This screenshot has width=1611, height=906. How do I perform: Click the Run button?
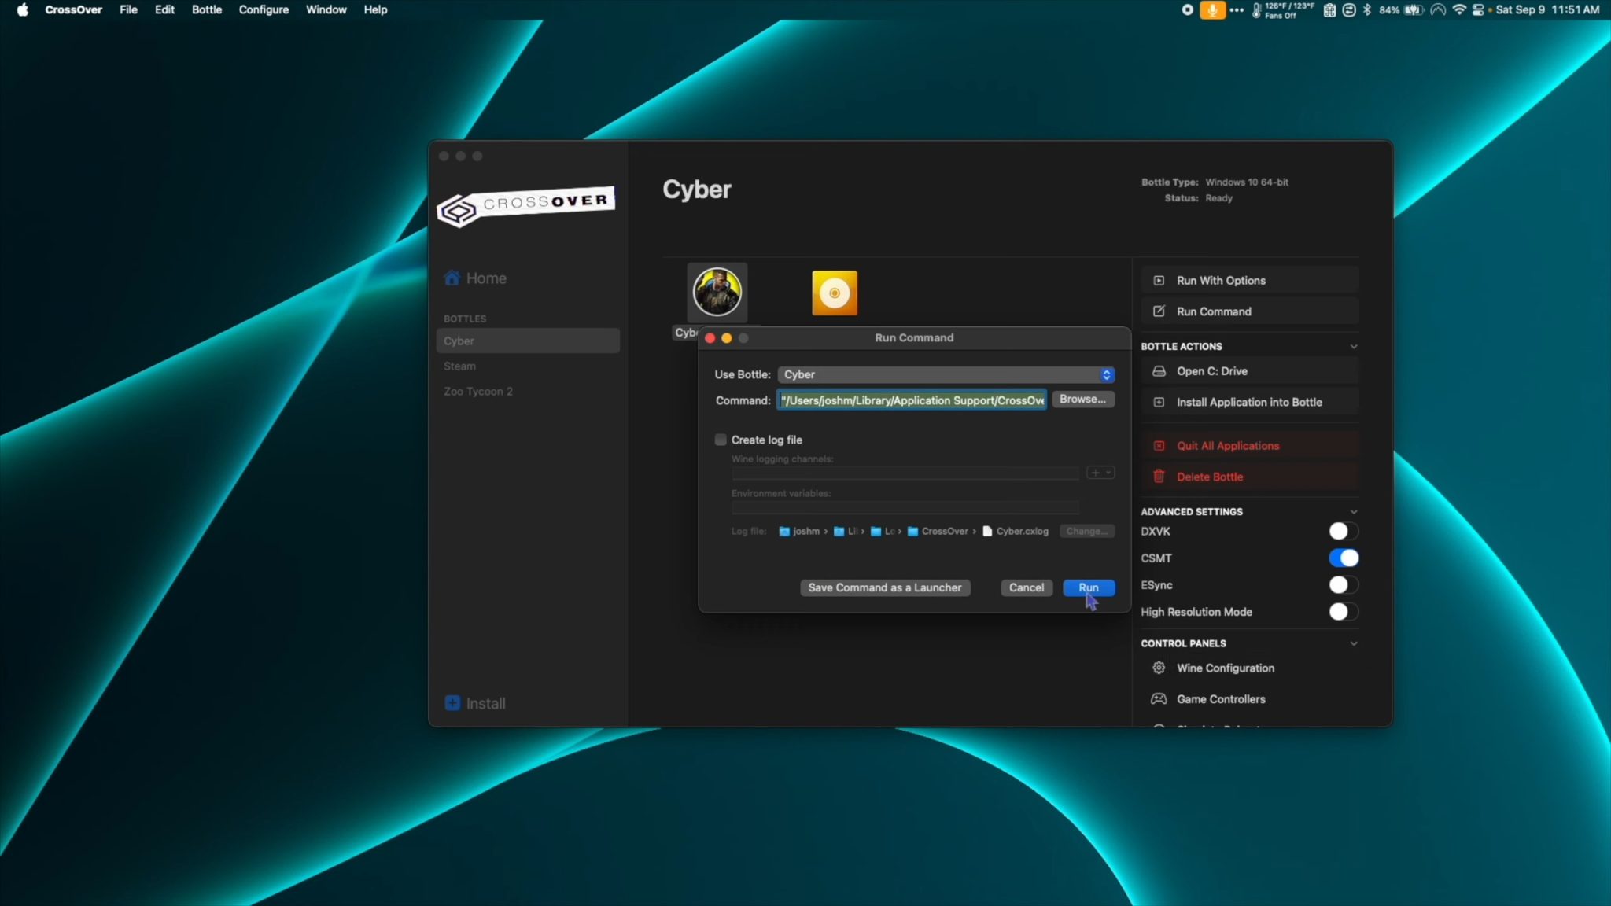pos(1088,587)
